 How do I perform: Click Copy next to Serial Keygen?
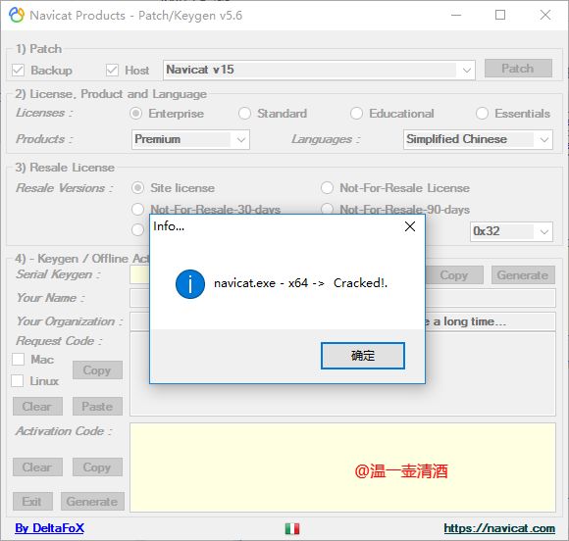(x=453, y=275)
